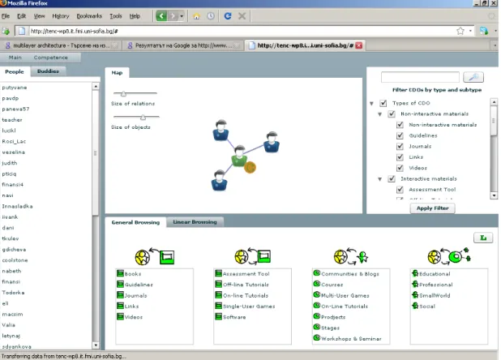Image resolution: width=501 pixels, height=360 pixels.
Task: Uncheck the Guidelines filter checkbox
Action: (x=400, y=135)
